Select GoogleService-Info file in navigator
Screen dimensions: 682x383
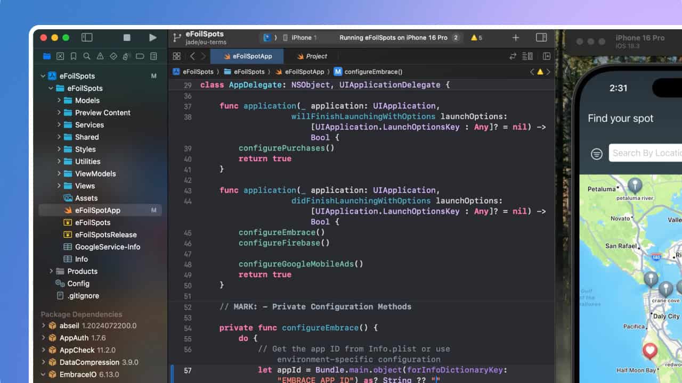[108, 247]
